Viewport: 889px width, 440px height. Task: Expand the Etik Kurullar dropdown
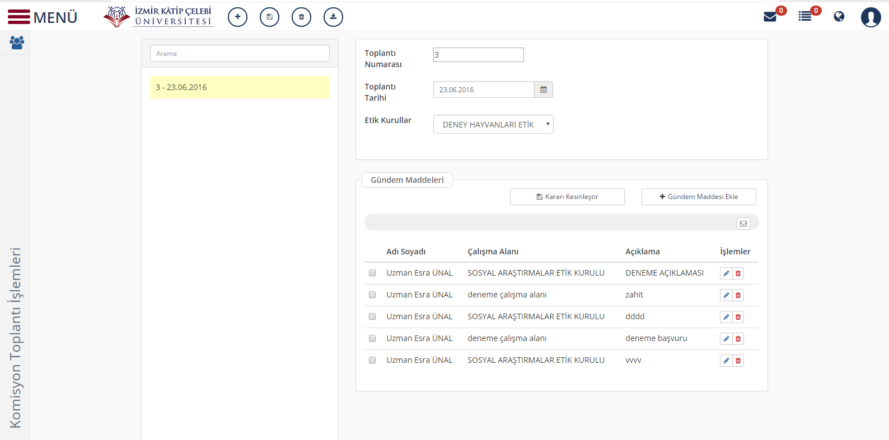pyautogui.click(x=493, y=124)
